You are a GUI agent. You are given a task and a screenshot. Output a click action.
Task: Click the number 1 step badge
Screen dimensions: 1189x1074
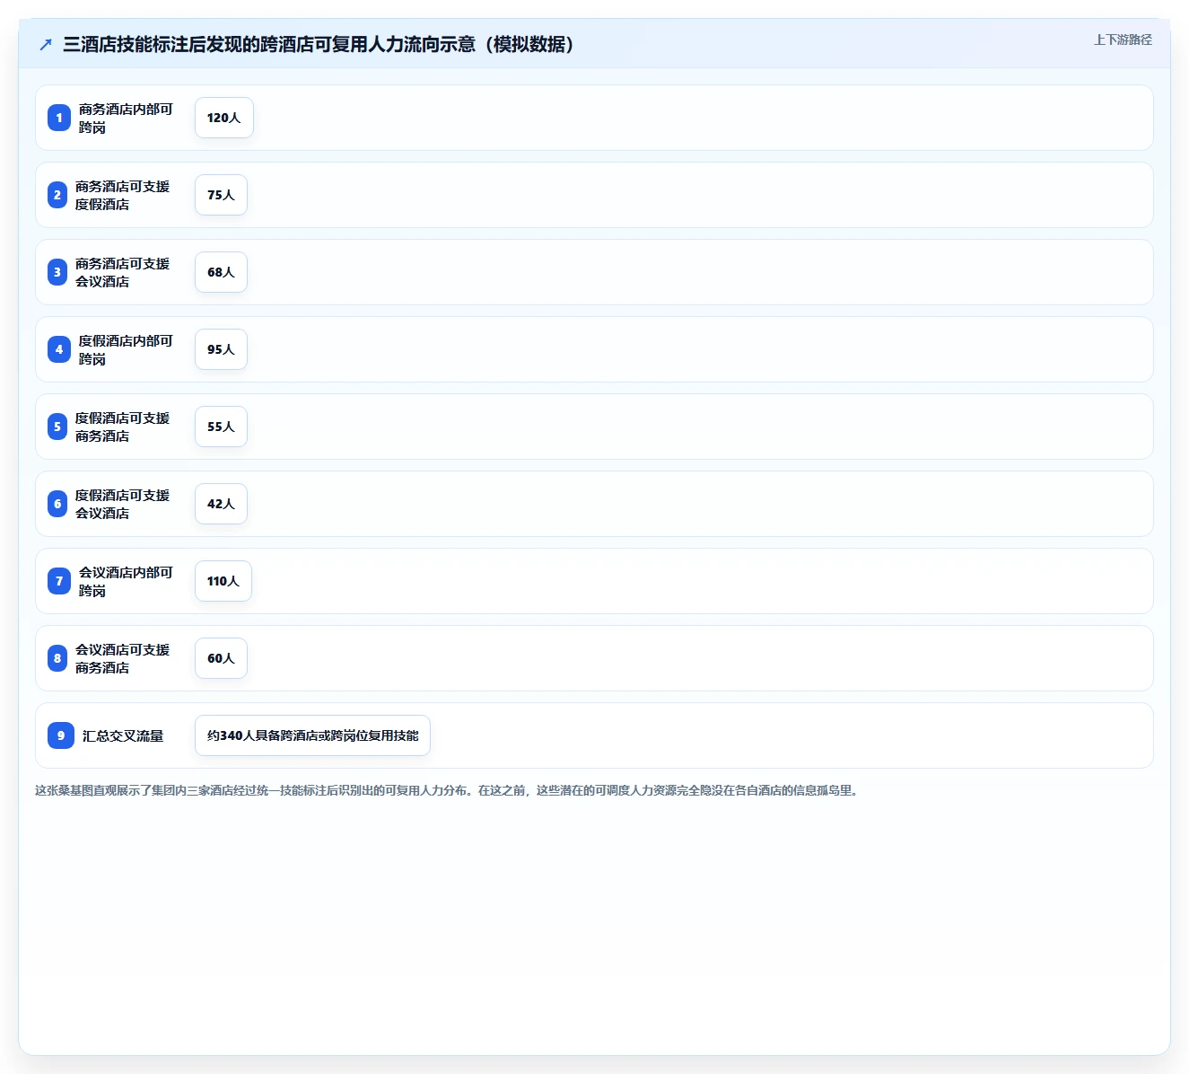tap(59, 118)
